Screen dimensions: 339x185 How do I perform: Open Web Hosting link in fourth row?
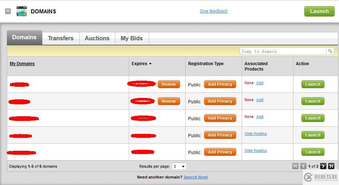click(x=255, y=134)
